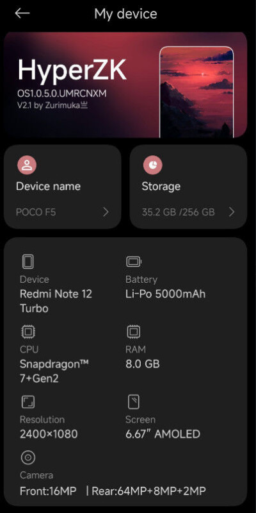This screenshot has height=513, width=256.
Task: Tap the phone icon above Device
Action: [x=28, y=262]
